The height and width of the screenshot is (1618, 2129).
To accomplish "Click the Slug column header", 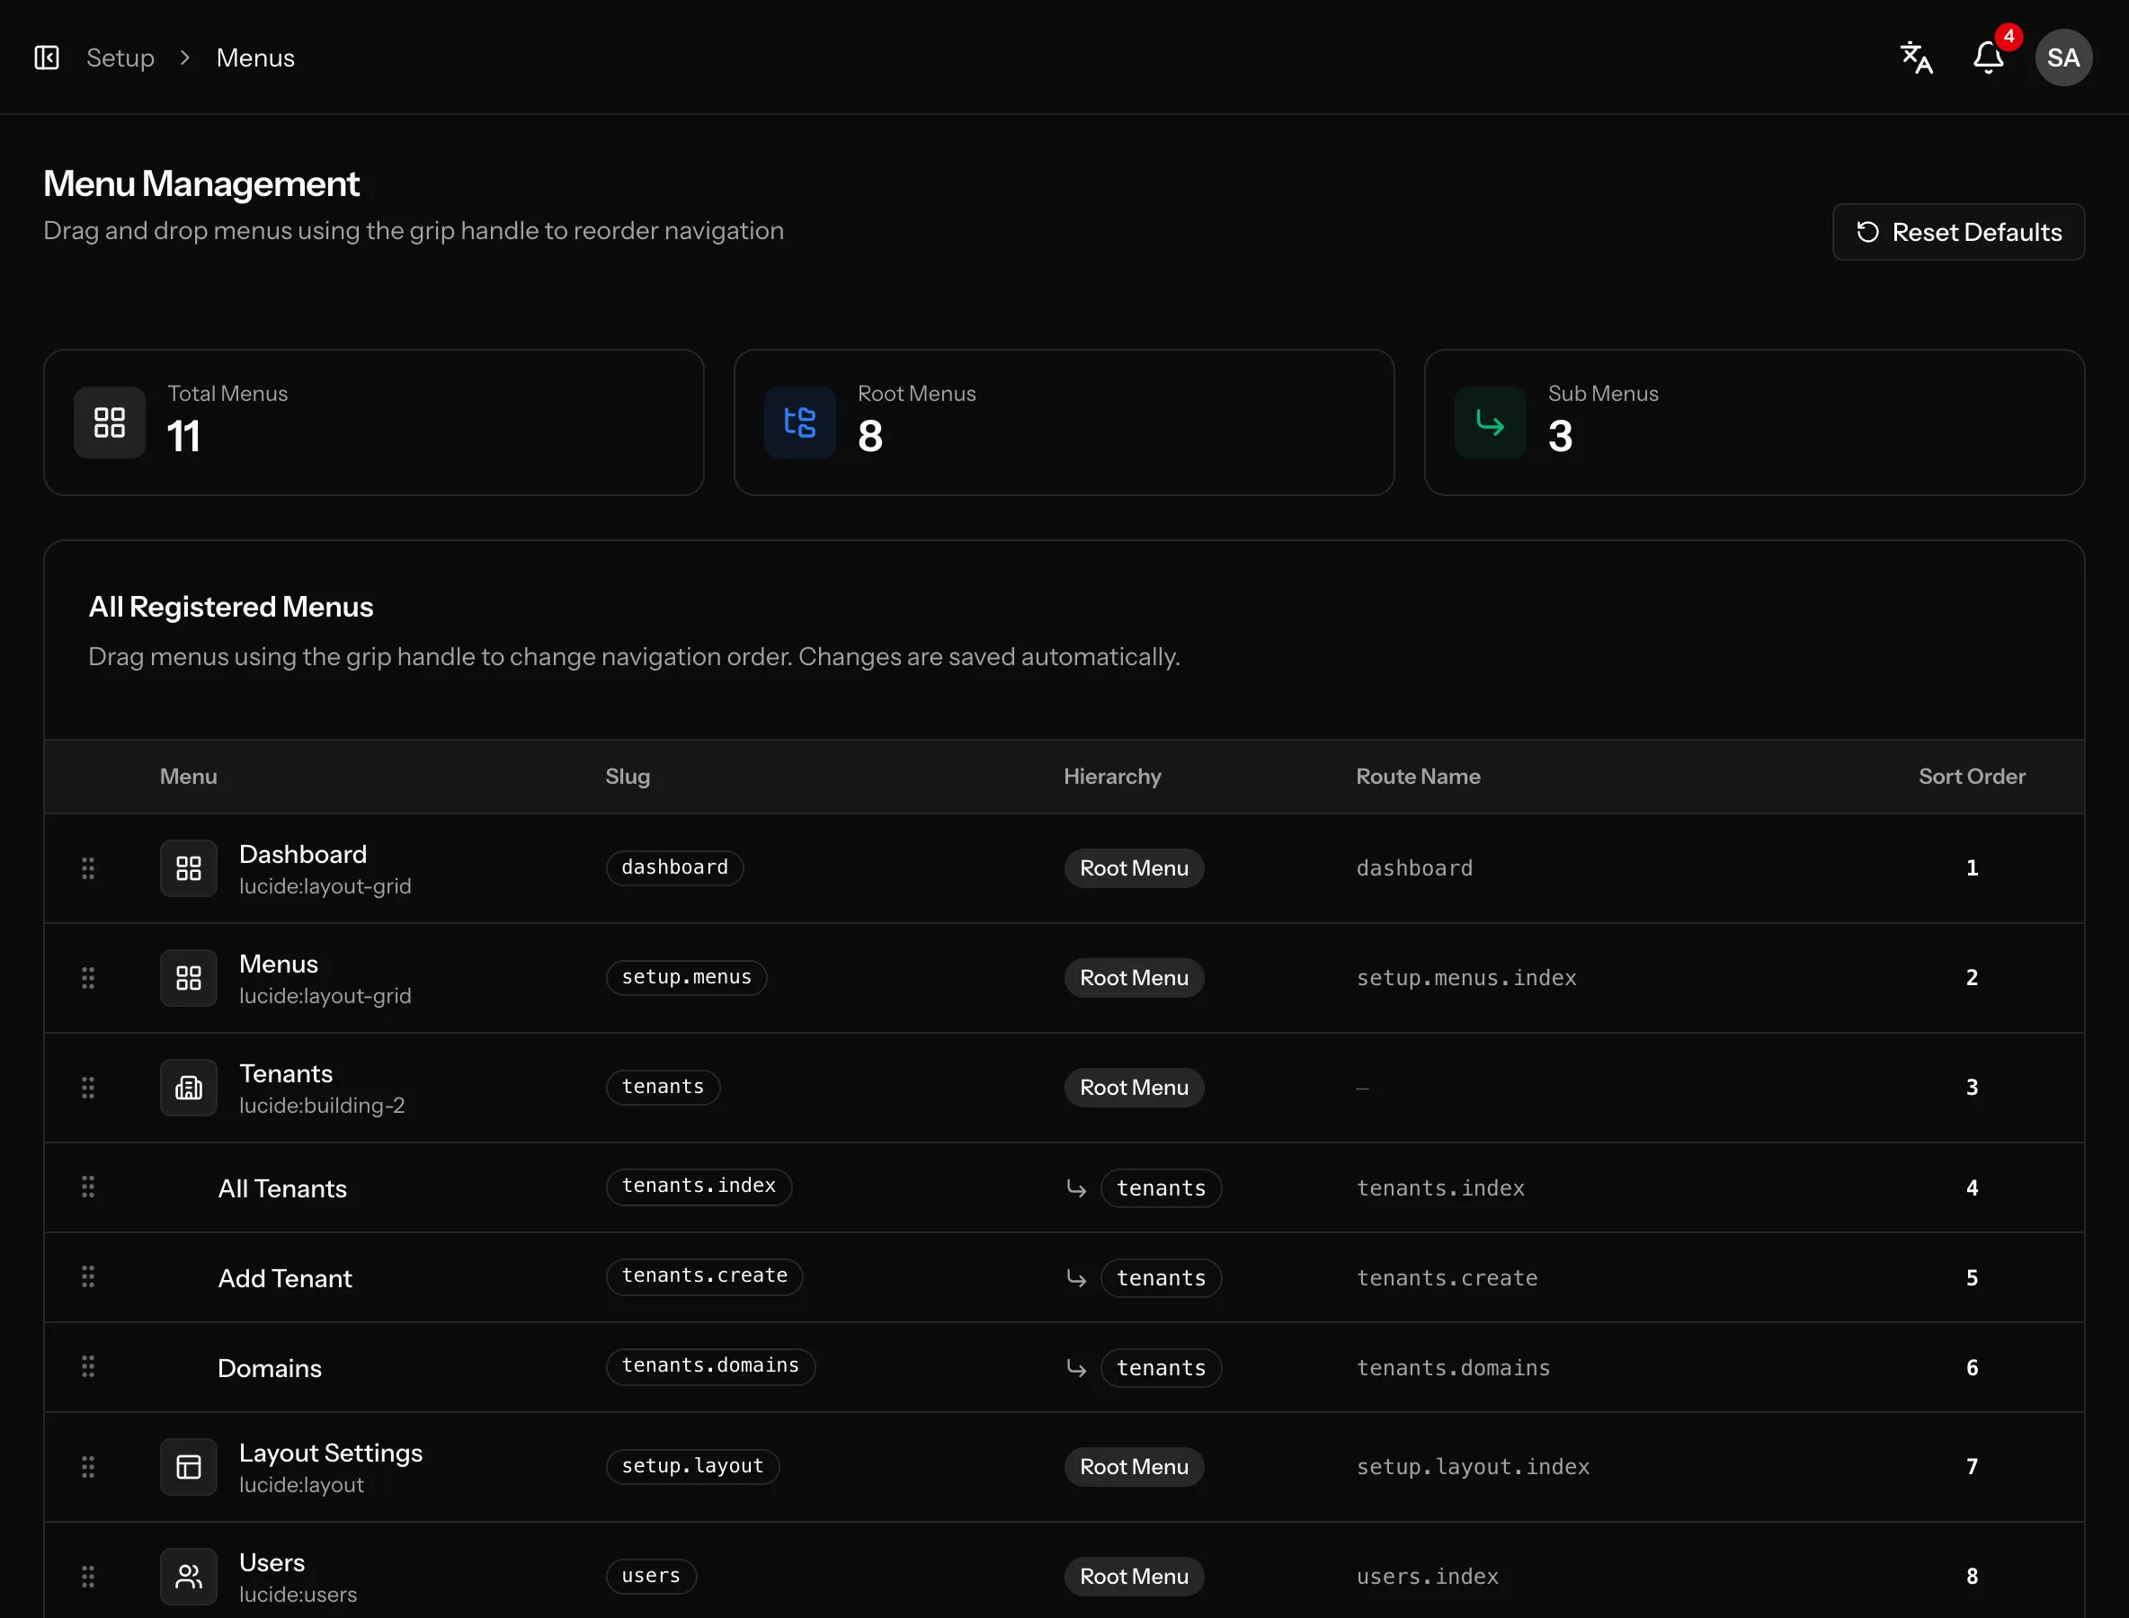I will pos(628,777).
